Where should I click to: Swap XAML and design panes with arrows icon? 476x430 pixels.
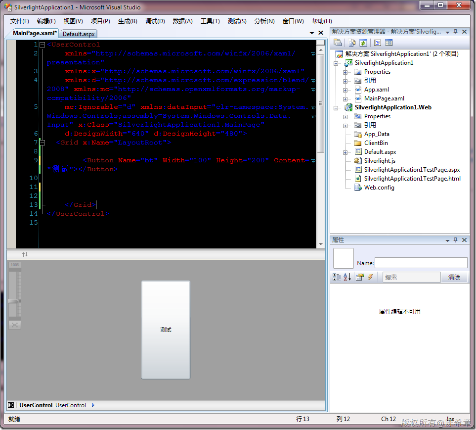tap(25, 254)
